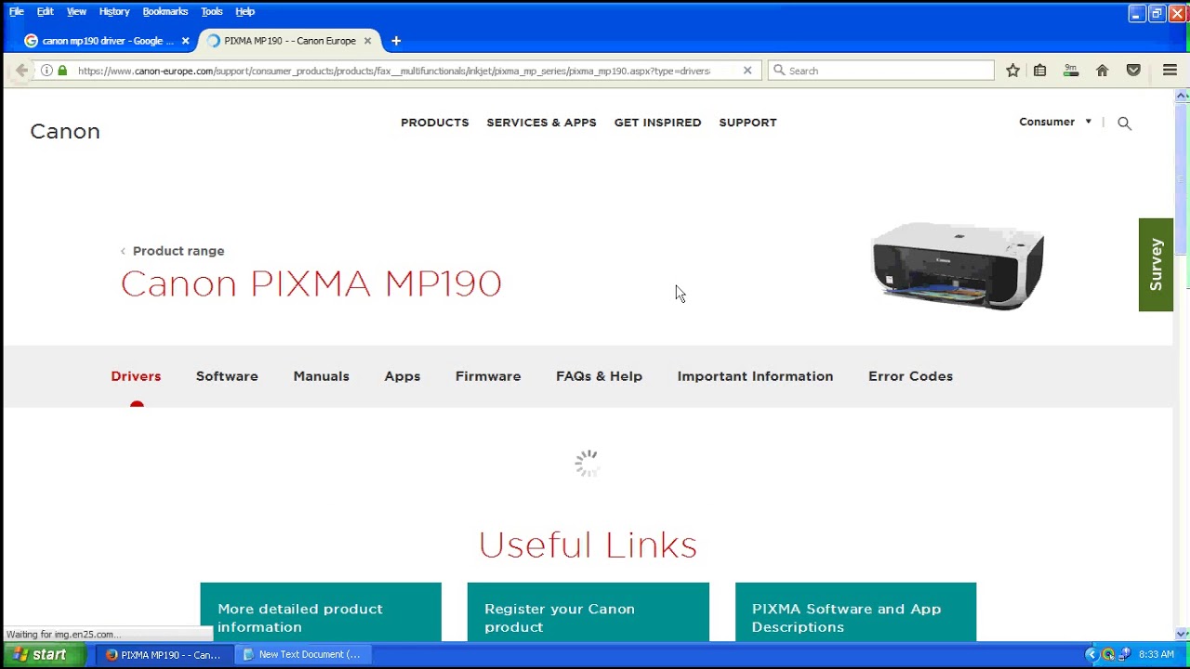Switch to canon mp190 driver Google tab

point(108,41)
